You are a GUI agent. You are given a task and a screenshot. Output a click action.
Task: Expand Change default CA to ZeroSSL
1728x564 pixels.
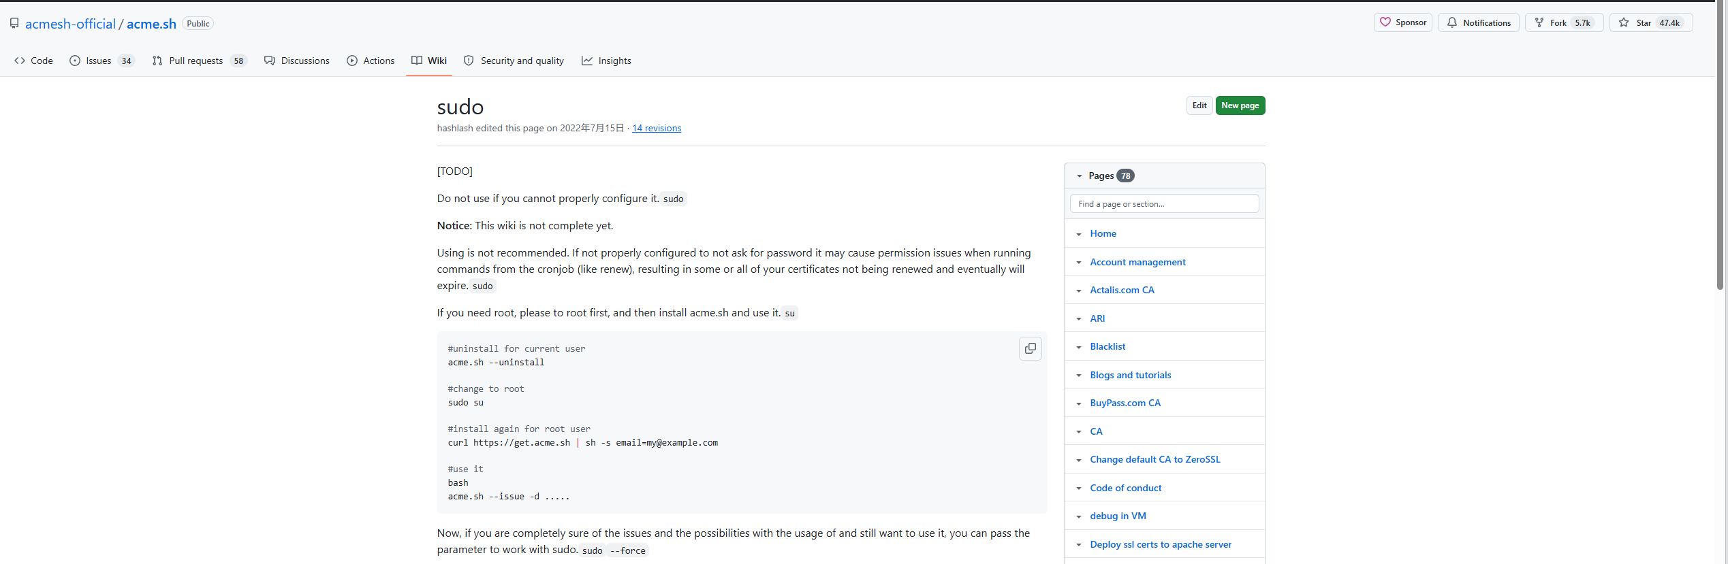(1079, 460)
